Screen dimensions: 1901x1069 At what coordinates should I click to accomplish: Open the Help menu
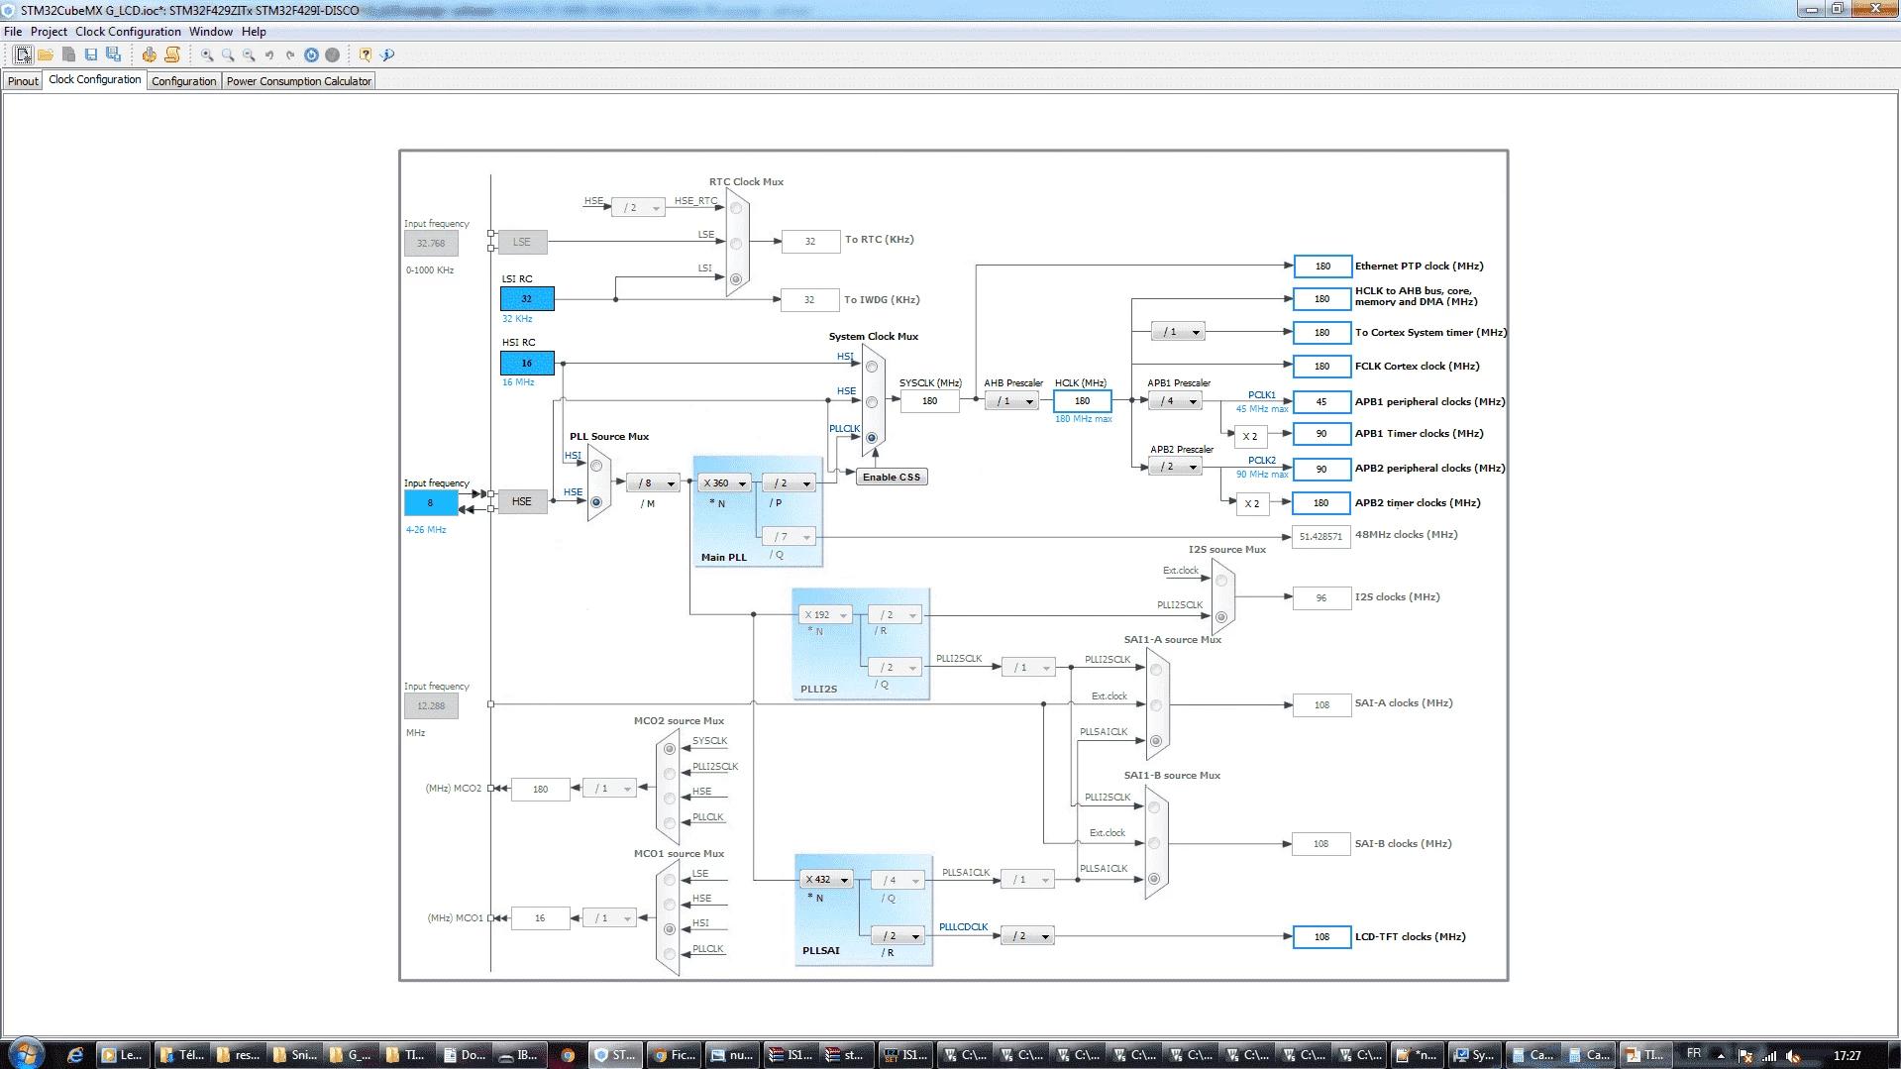click(254, 32)
